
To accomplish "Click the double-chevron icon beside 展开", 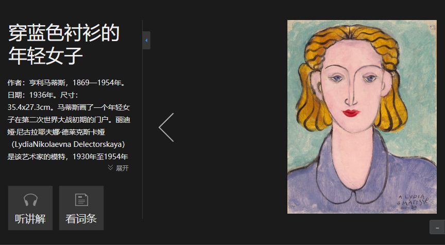I will pos(111,168).
